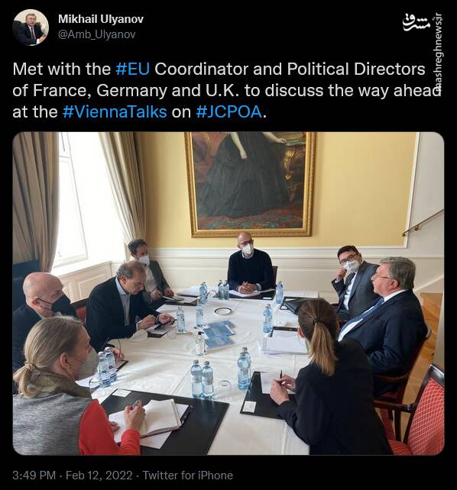Follow the #ViennaTalks hashtag link
Image resolution: width=457 pixels, height=490 pixels.
(x=115, y=112)
